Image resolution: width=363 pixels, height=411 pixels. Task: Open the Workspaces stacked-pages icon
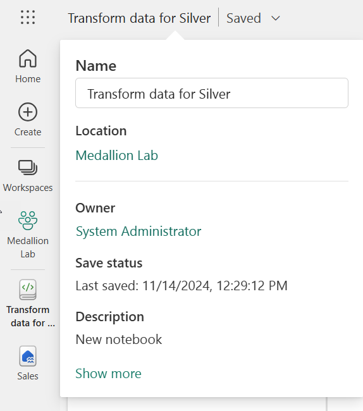28,167
